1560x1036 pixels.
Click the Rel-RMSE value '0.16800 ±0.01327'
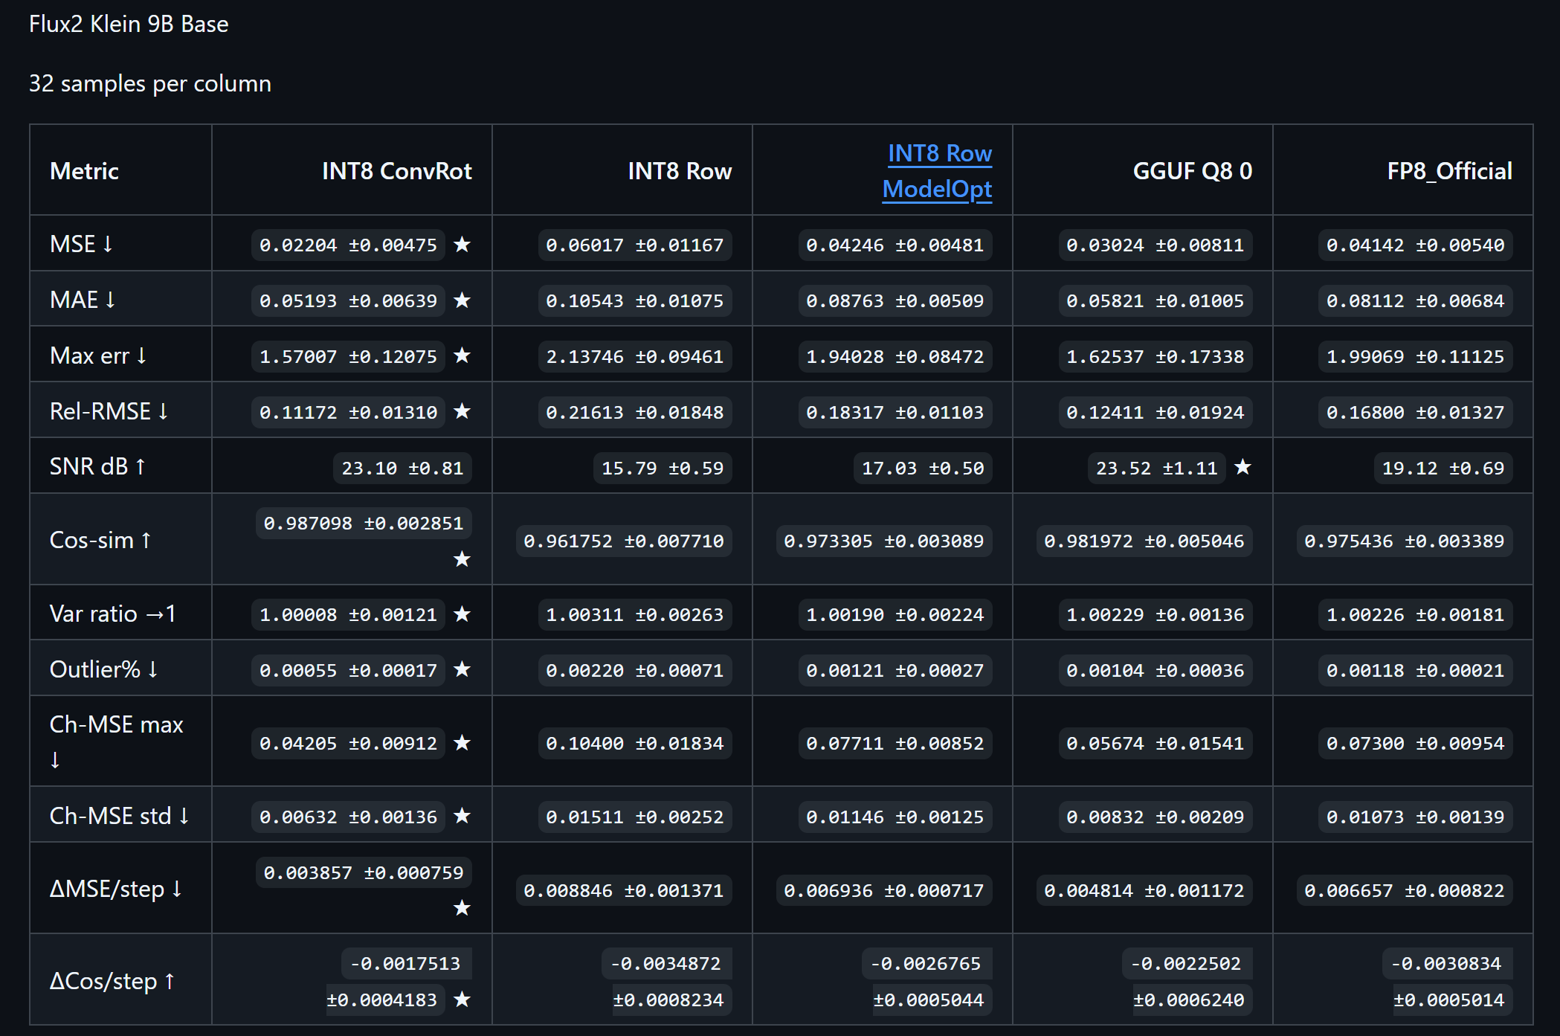click(1415, 412)
